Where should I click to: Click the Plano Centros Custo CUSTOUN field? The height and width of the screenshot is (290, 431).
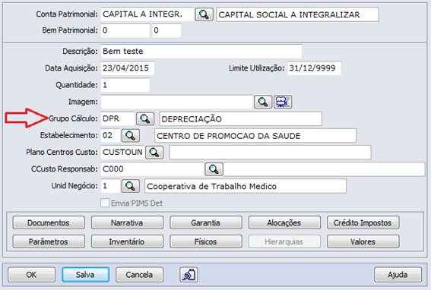(x=122, y=152)
